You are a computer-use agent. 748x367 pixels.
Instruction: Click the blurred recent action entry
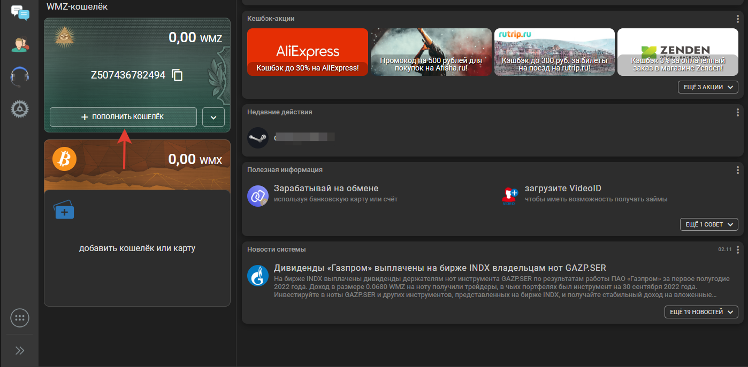pos(304,137)
